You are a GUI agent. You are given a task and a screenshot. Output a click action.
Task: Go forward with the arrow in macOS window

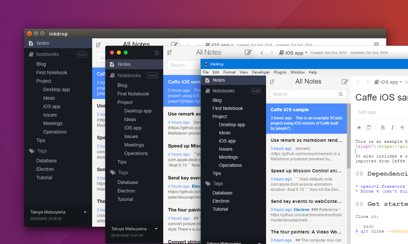272,53
